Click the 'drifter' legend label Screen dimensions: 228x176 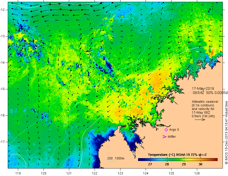pyautogui.click(x=172, y=137)
